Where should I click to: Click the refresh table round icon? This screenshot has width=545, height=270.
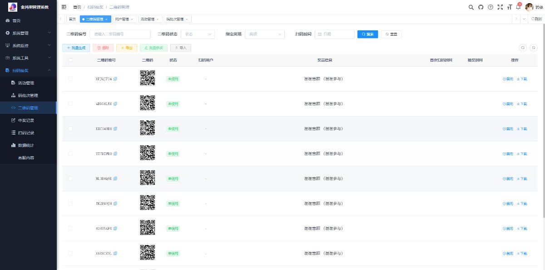[x=534, y=48]
